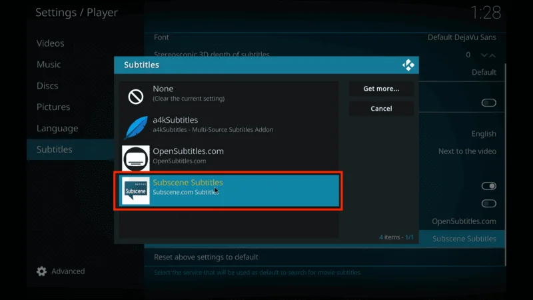Open the Language settings category
This screenshot has width=533, height=300.
[57, 128]
